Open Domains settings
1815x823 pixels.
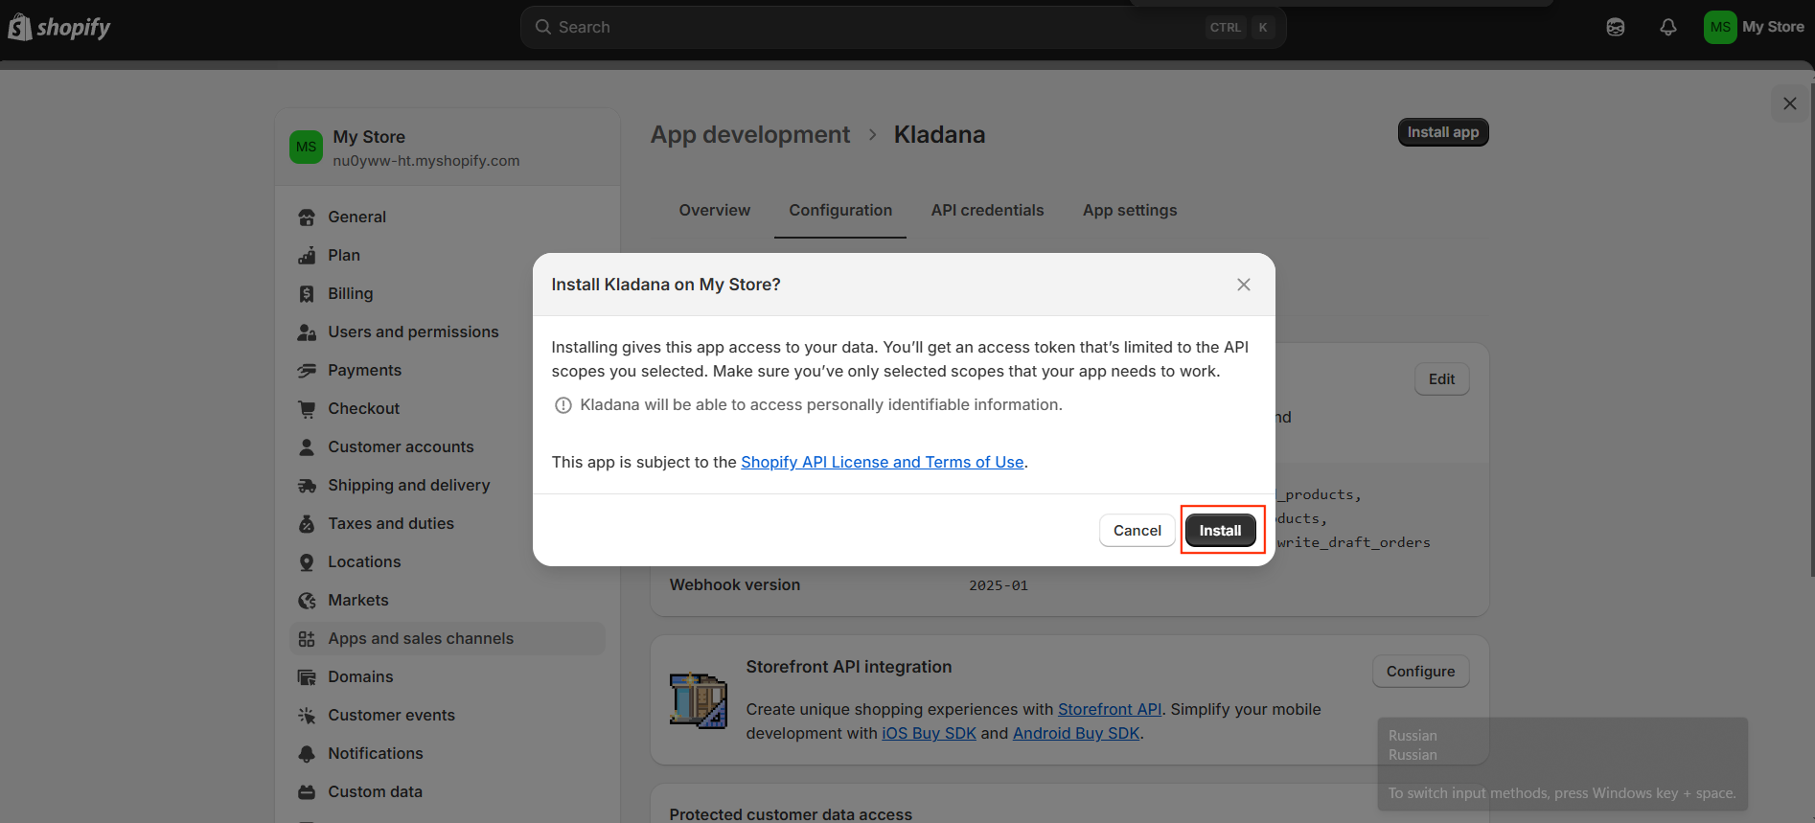click(x=447, y=677)
